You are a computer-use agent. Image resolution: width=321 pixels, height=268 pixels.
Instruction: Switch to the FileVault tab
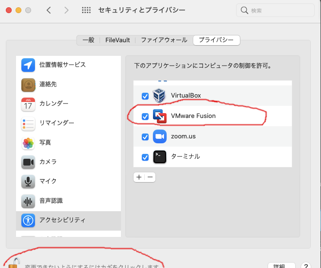[x=118, y=40]
